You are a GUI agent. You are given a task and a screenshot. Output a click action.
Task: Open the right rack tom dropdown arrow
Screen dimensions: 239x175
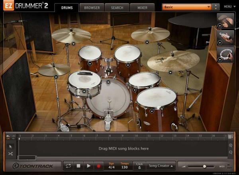pyautogui.click(x=128, y=65)
